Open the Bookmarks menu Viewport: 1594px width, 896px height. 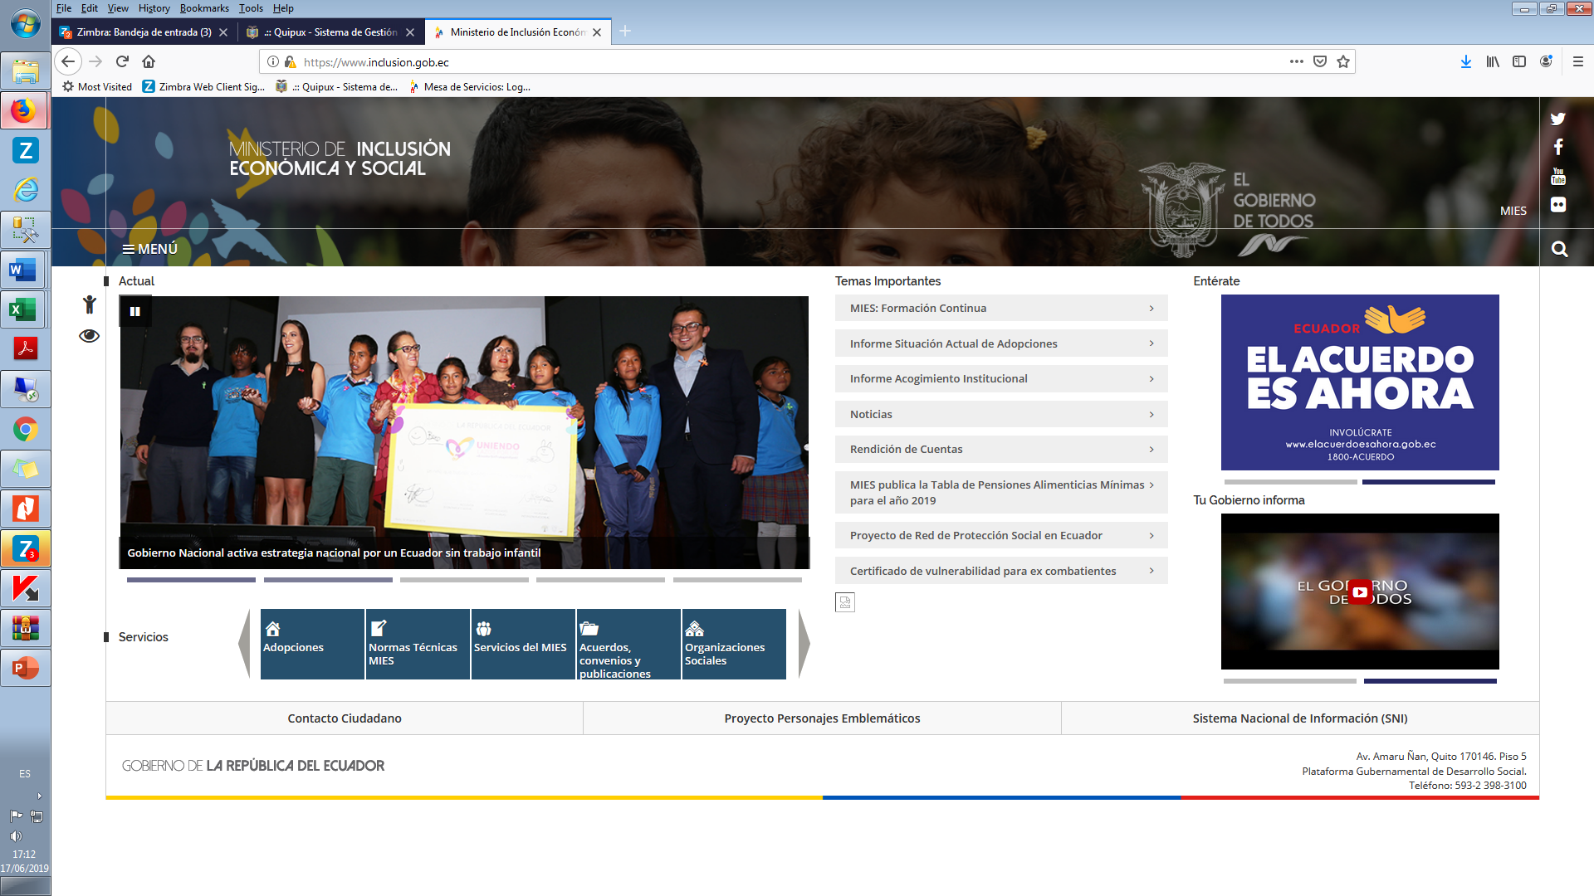pyautogui.click(x=203, y=8)
